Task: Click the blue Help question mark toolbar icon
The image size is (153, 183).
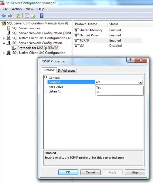Action: 42,16
